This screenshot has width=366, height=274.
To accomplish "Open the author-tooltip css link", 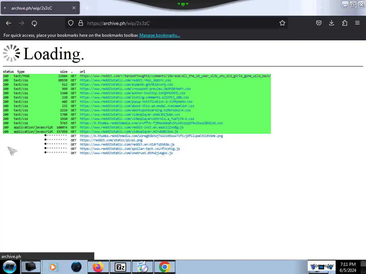I will (132, 93).
